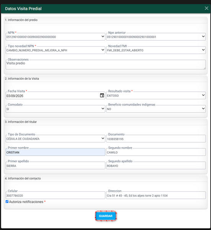The height and width of the screenshot is (230, 211).
Task: Grab the Observaciones textarea resize handle
Action: point(204,68)
